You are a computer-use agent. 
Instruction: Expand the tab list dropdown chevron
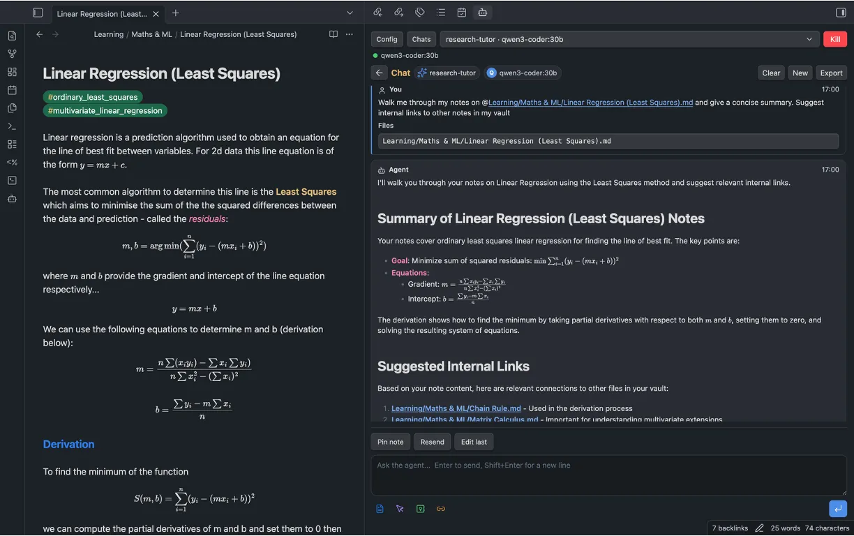(x=350, y=13)
